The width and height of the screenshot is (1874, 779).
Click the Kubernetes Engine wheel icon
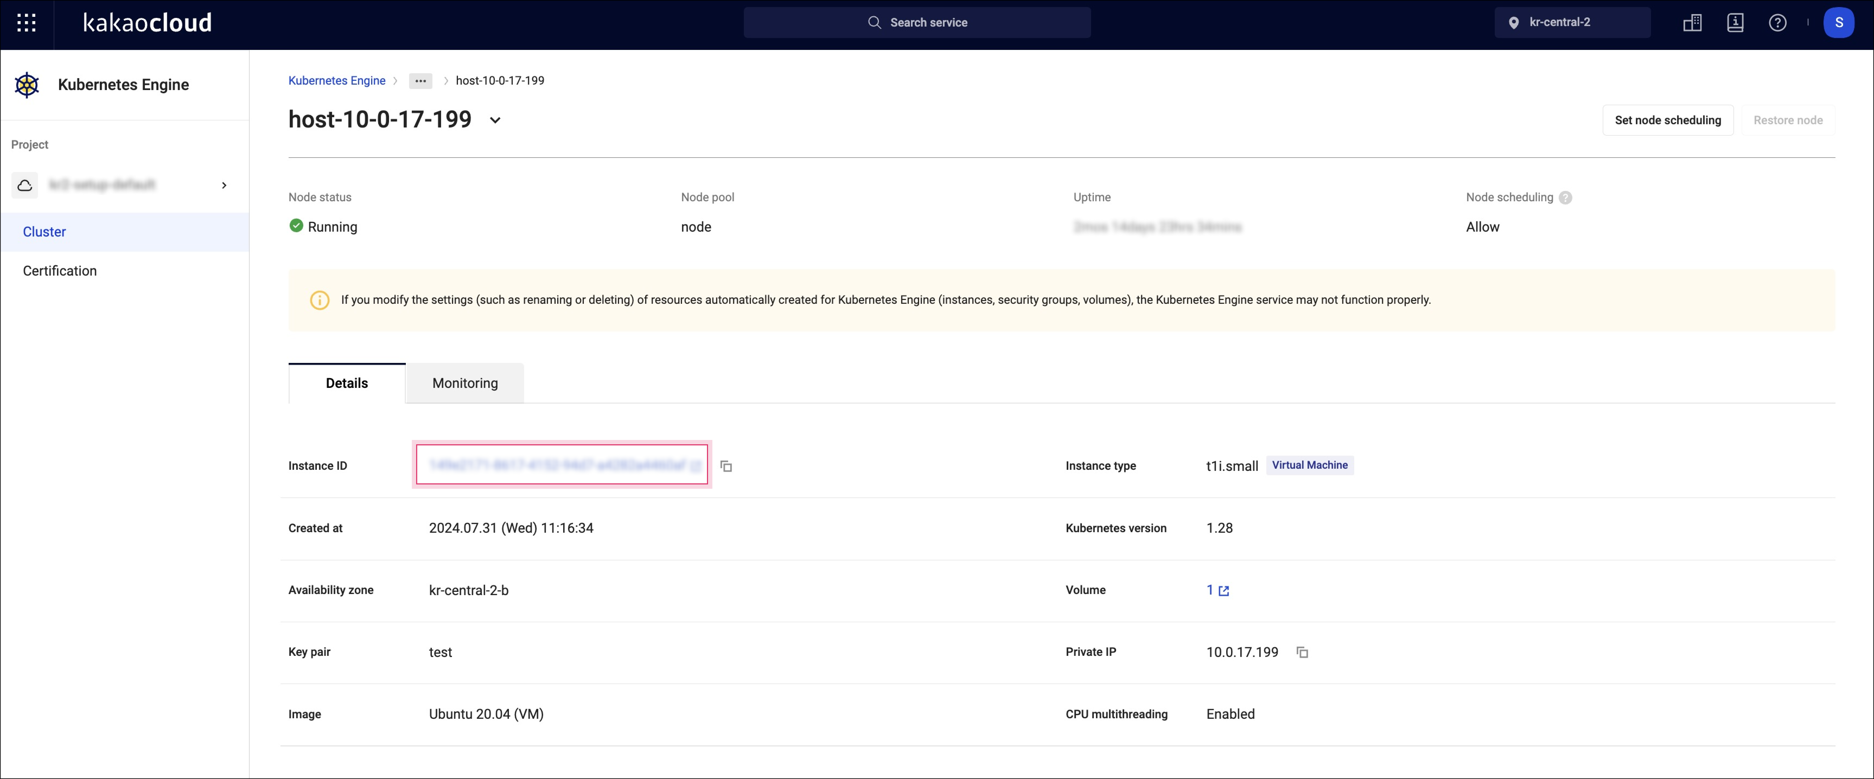(27, 85)
